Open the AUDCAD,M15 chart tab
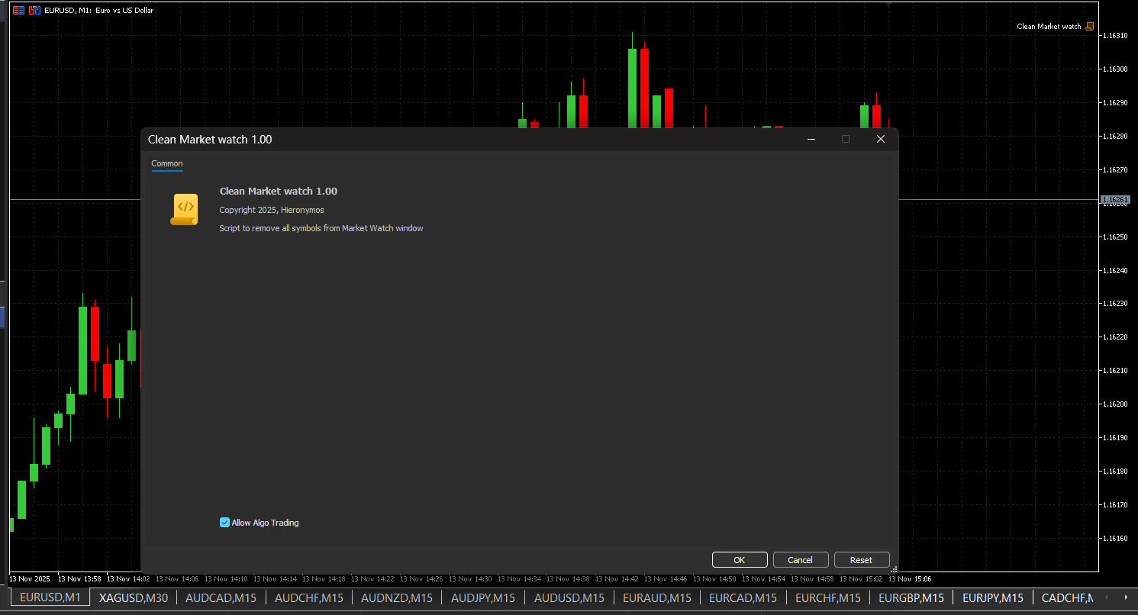Image resolution: width=1138 pixels, height=615 pixels. click(x=220, y=597)
